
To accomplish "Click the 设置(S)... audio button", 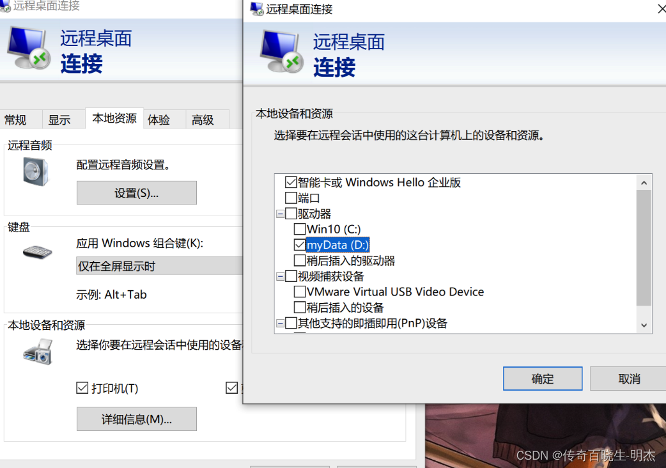I will click(x=136, y=193).
